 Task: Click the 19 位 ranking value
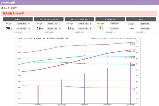pos(40,28)
